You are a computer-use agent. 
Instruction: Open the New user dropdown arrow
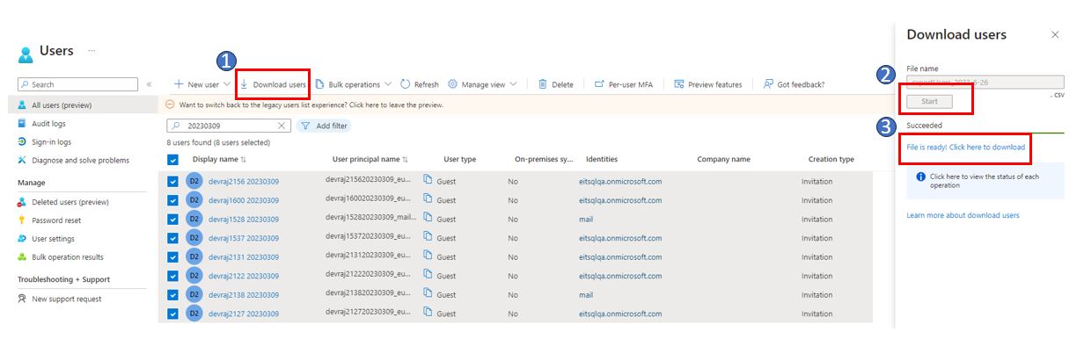227,84
